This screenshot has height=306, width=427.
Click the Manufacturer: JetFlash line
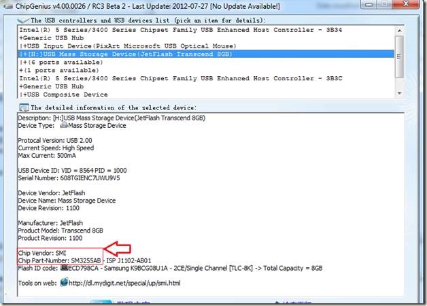point(50,223)
